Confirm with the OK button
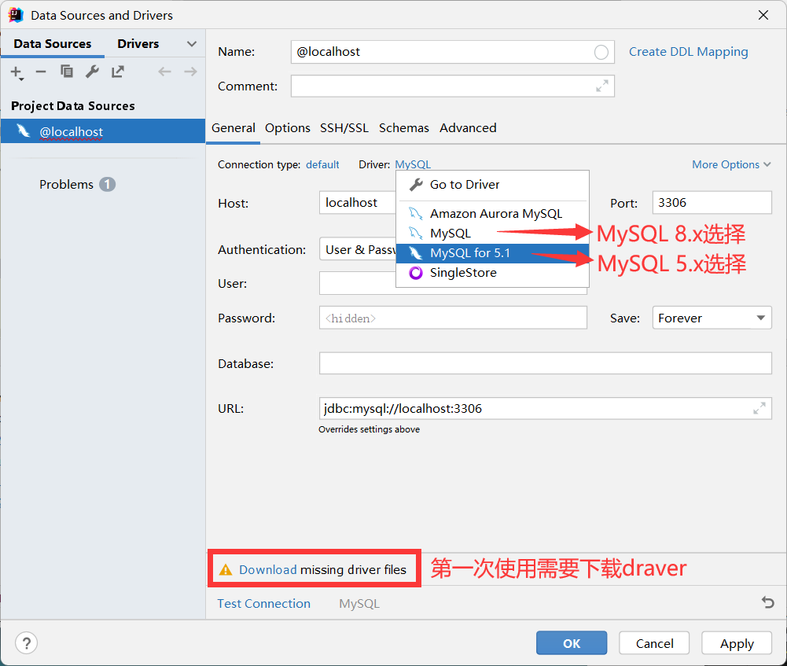The image size is (787, 666). 571,643
